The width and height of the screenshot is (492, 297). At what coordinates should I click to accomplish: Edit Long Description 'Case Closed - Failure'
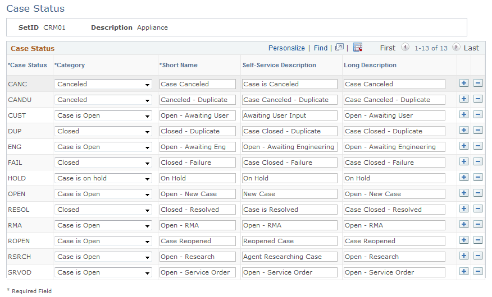tap(394, 163)
